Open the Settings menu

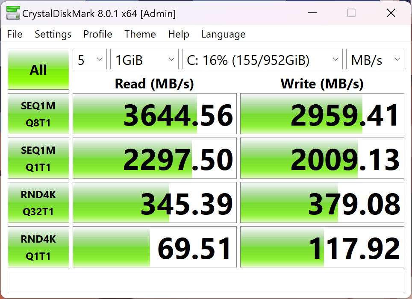[x=53, y=34]
